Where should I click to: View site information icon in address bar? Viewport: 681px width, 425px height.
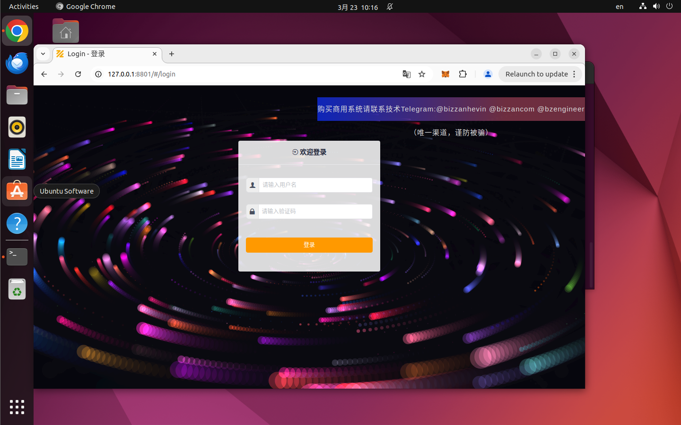tap(98, 74)
